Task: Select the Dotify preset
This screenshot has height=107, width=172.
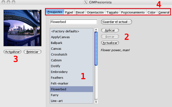Action: (71, 66)
